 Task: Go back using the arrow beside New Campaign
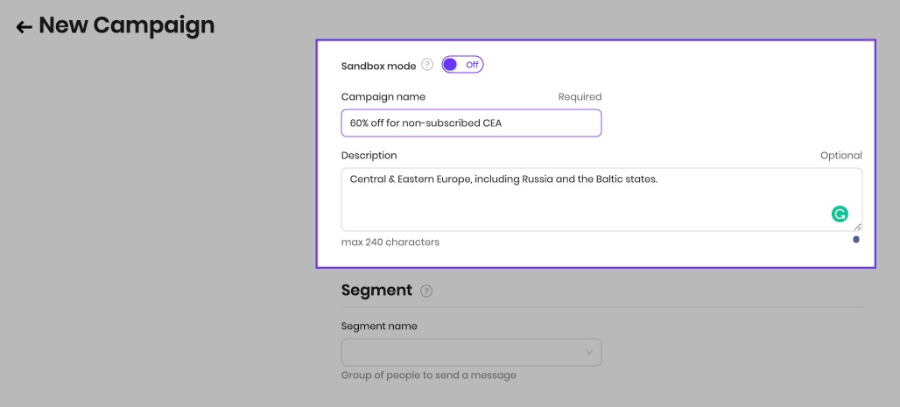(x=24, y=27)
